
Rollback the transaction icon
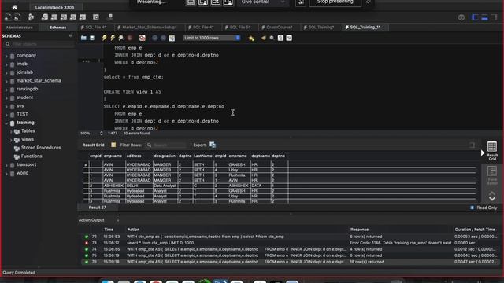pos(163,38)
